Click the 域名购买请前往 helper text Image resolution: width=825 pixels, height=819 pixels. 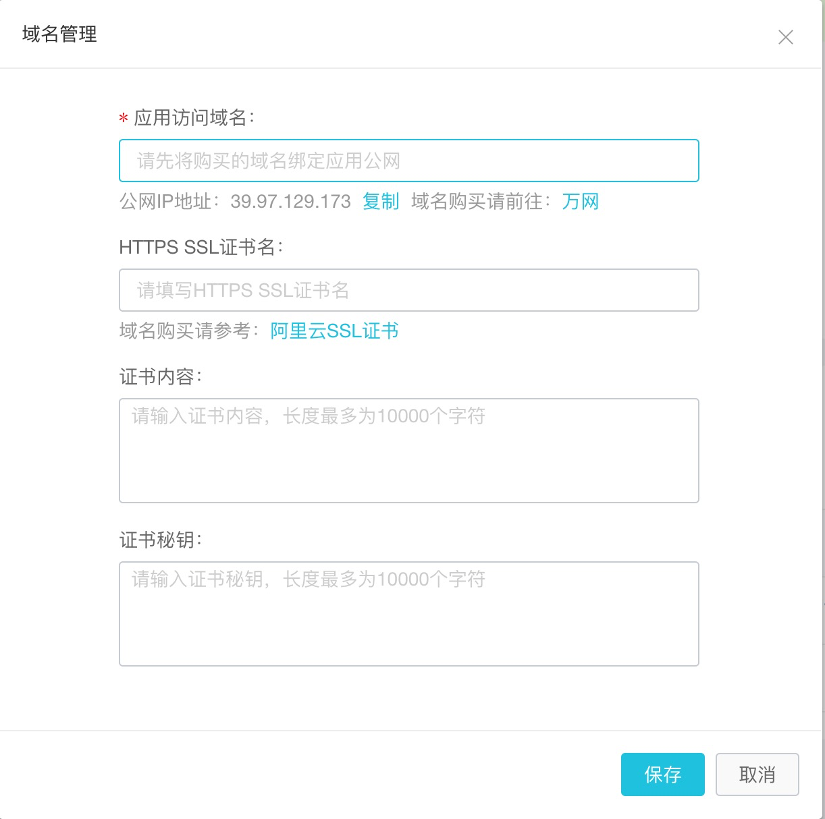click(481, 201)
